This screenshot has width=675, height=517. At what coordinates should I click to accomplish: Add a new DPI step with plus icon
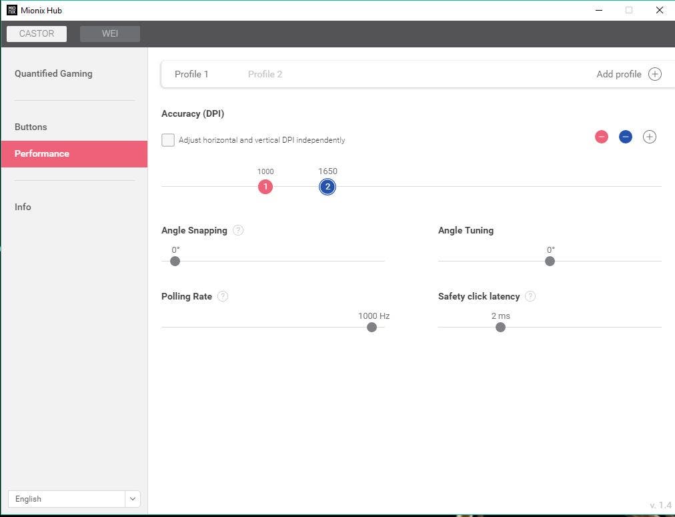[x=650, y=137]
